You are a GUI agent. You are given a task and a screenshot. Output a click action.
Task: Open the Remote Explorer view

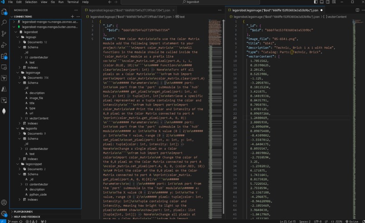tap(4, 67)
